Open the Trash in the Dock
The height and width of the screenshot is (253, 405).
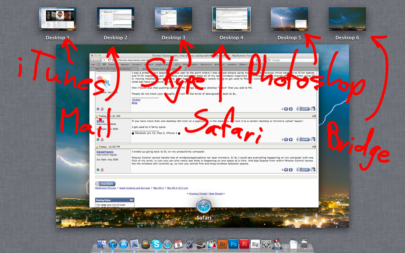click(304, 244)
